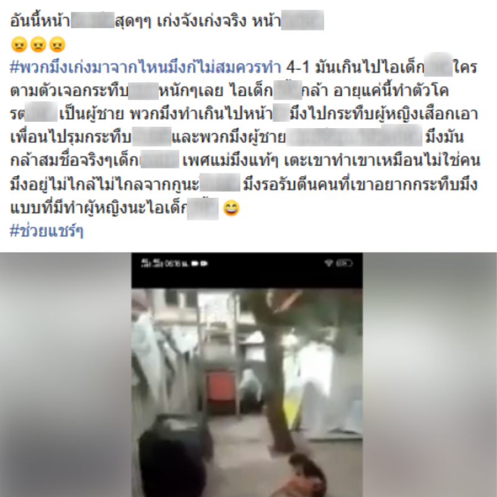The image size is (497, 497).
Task: Click the third angry face emoji
Action: pyautogui.click(x=57, y=44)
